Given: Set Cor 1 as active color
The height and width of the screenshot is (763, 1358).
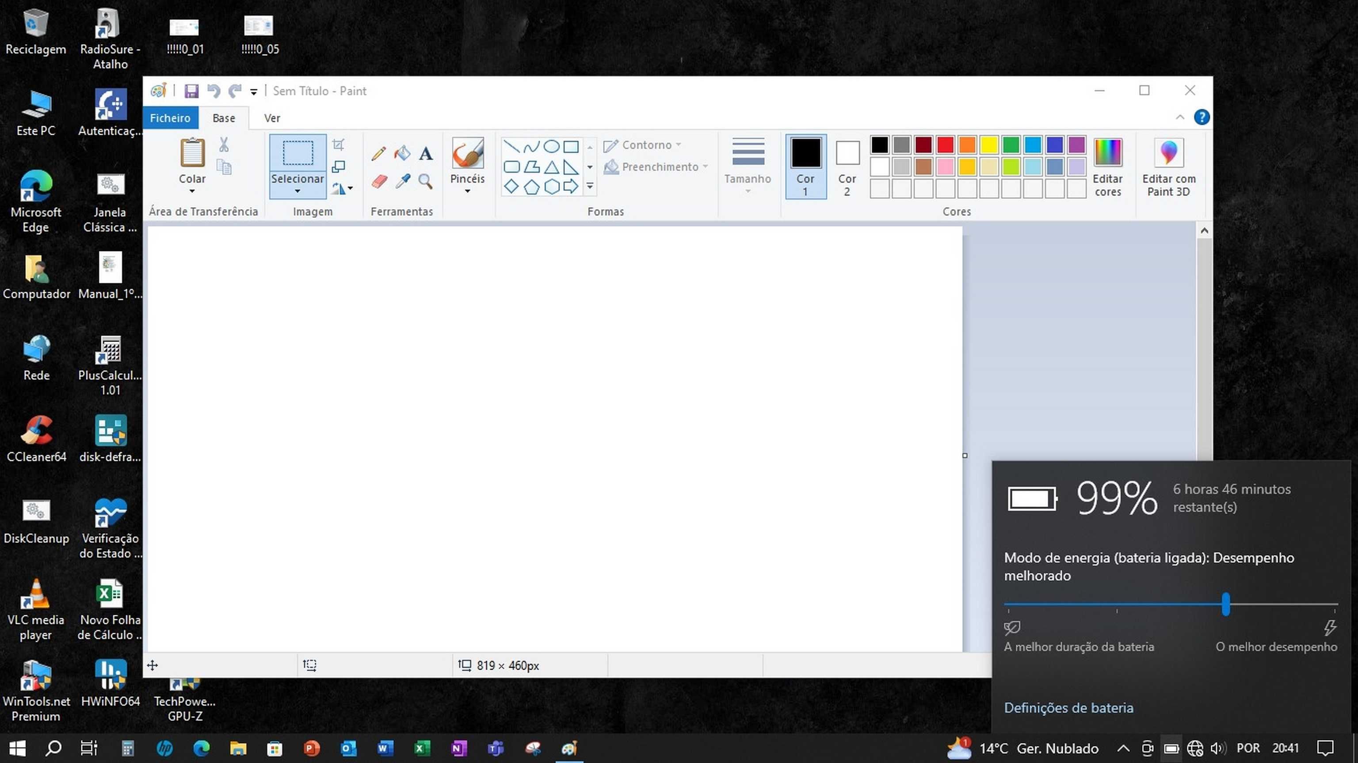Looking at the screenshot, I should click(x=805, y=167).
